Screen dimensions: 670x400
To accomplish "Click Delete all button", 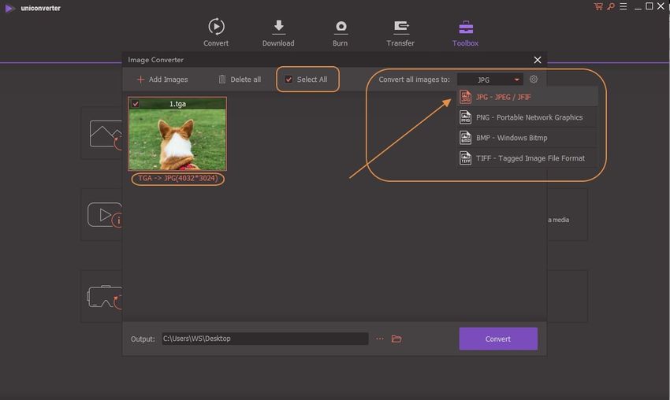I will click(239, 80).
